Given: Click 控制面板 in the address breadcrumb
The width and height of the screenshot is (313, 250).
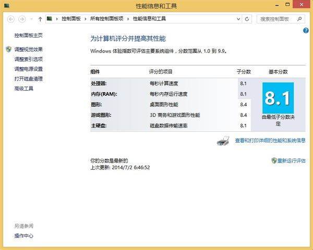Looking at the screenshot, I should tap(71, 19).
